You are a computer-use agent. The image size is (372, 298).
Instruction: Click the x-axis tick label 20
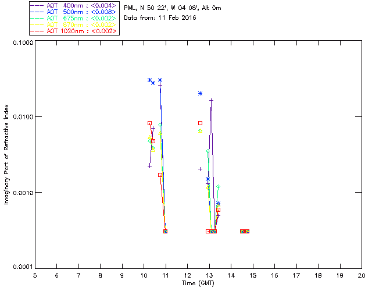362,275
